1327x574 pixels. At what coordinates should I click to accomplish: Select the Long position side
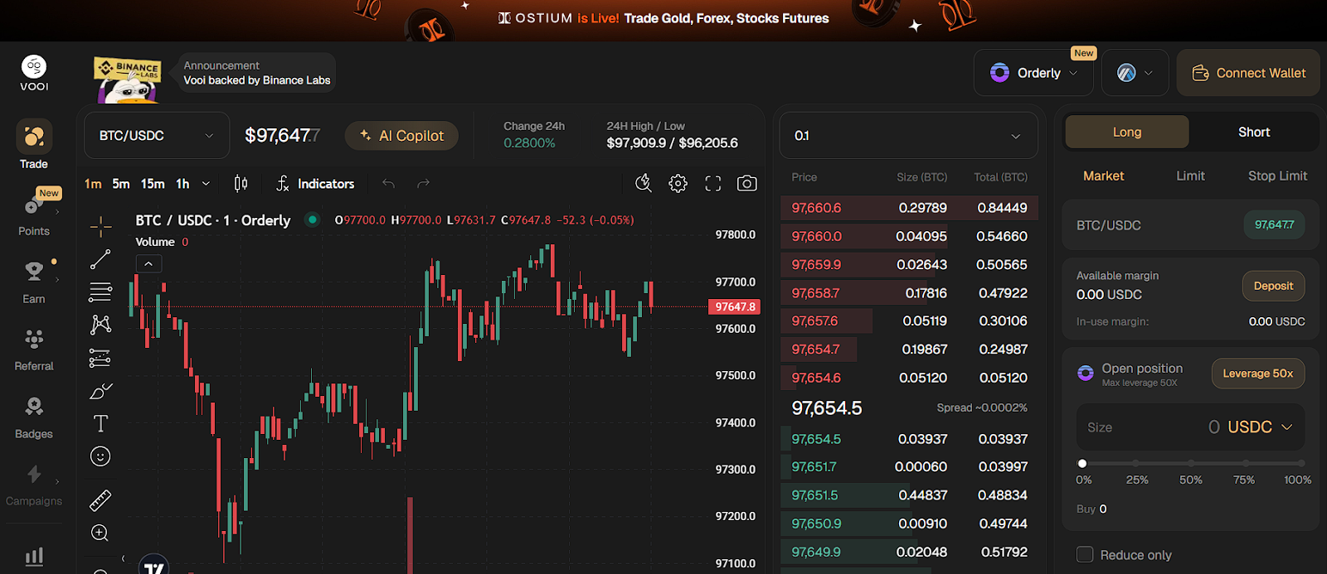tap(1127, 132)
